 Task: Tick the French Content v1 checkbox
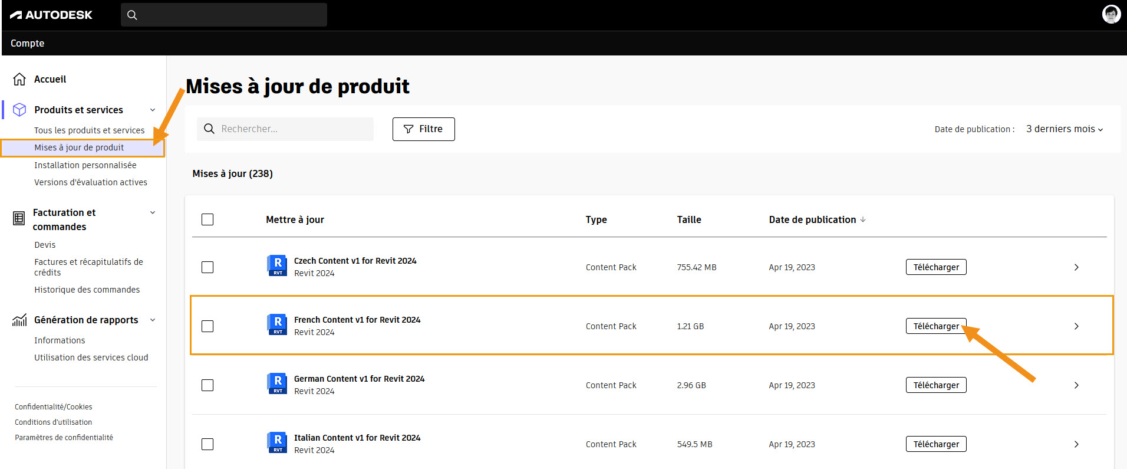coord(207,326)
